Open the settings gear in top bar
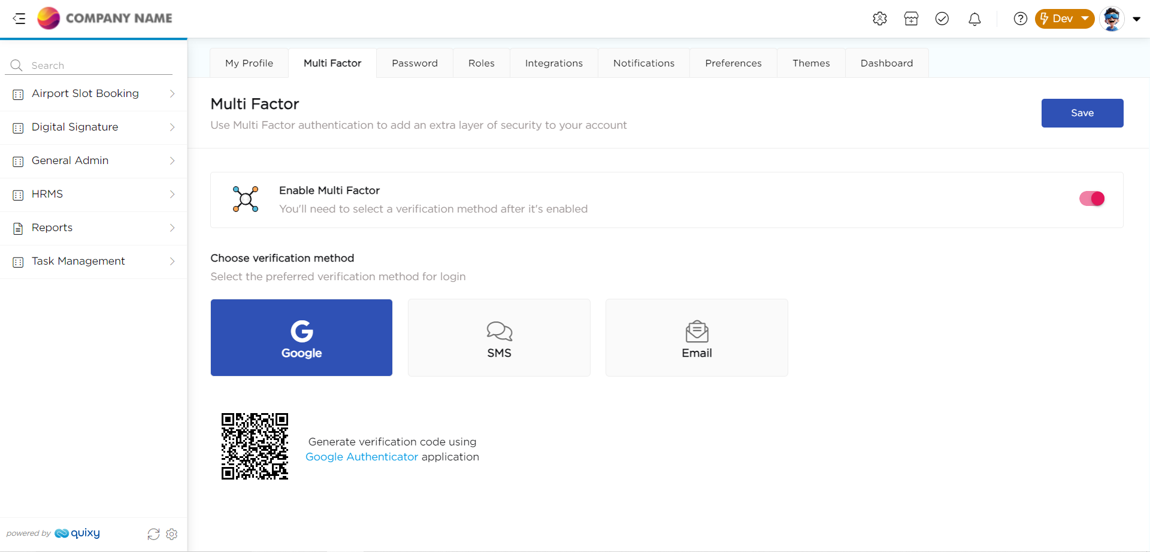 pos(879,19)
